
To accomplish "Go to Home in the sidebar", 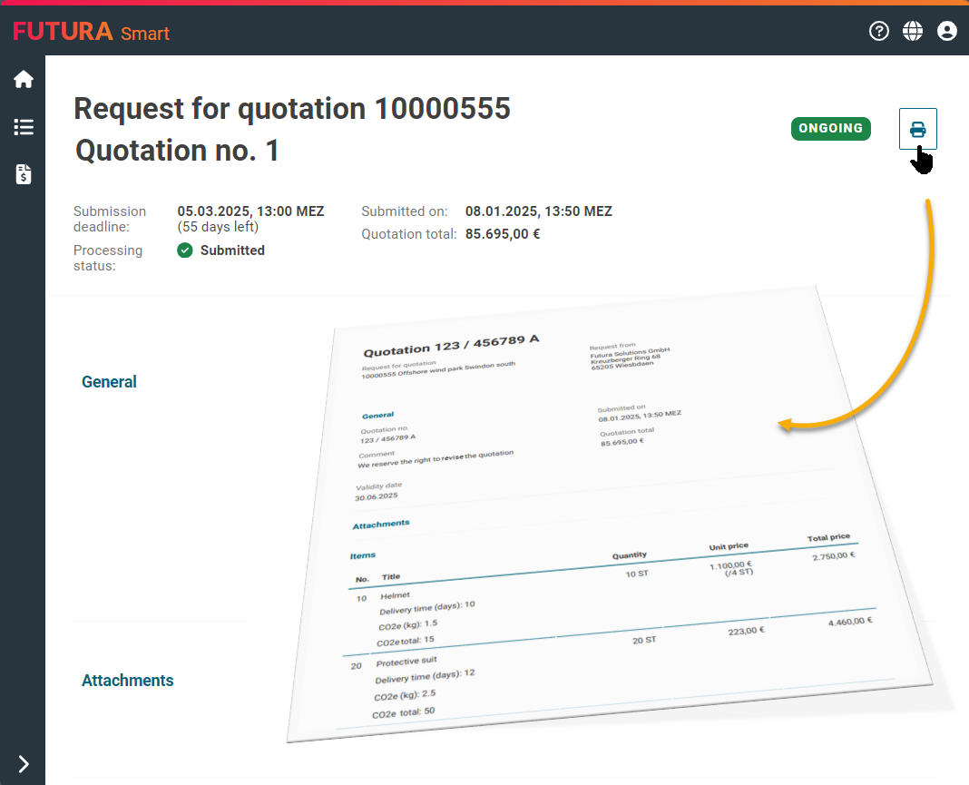I will click(x=24, y=80).
